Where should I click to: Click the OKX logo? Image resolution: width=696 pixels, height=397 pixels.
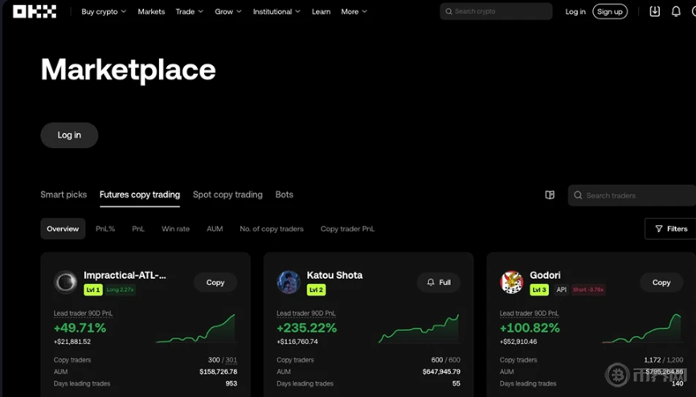click(x=35, y=11)
